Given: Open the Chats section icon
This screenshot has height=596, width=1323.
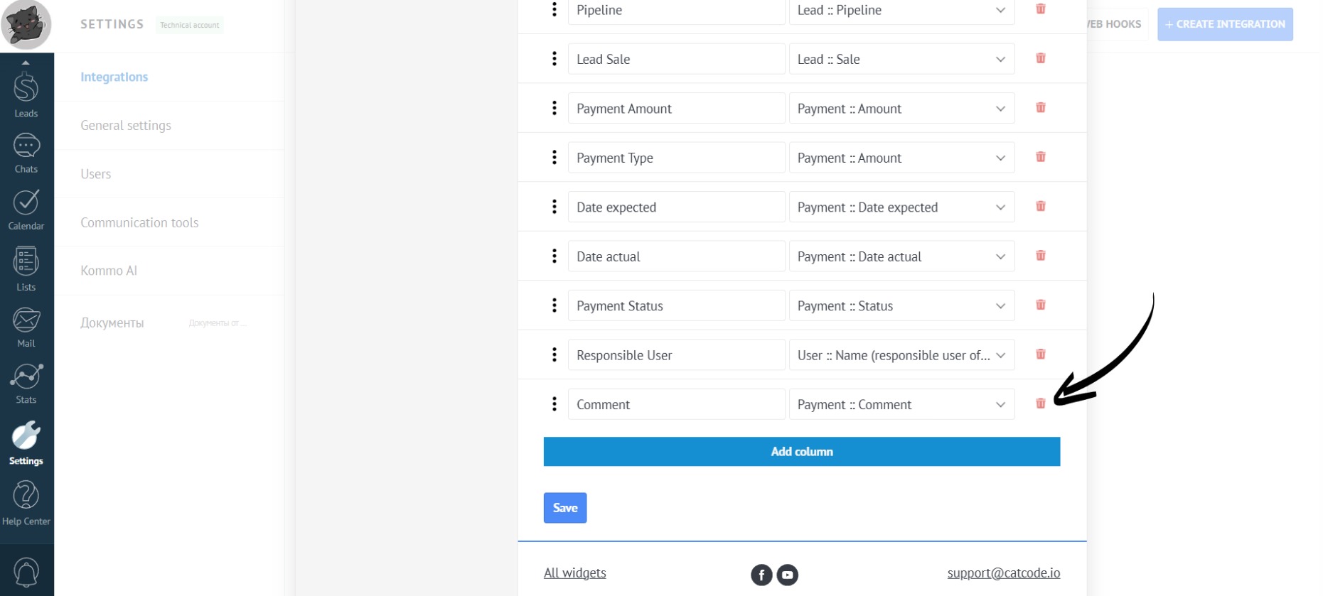Looking at the screenshot, I should point(26,152).
